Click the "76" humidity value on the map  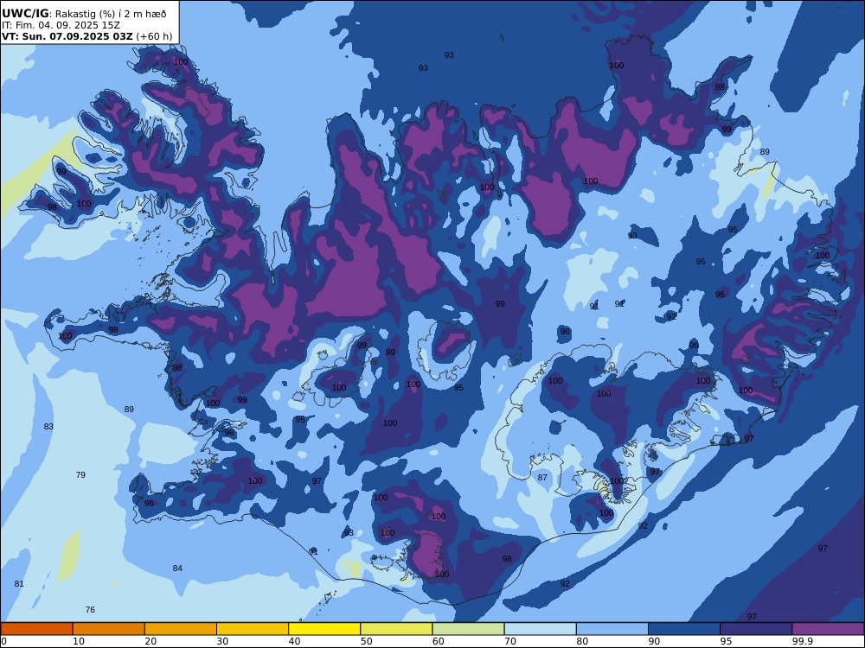(90, 609)
